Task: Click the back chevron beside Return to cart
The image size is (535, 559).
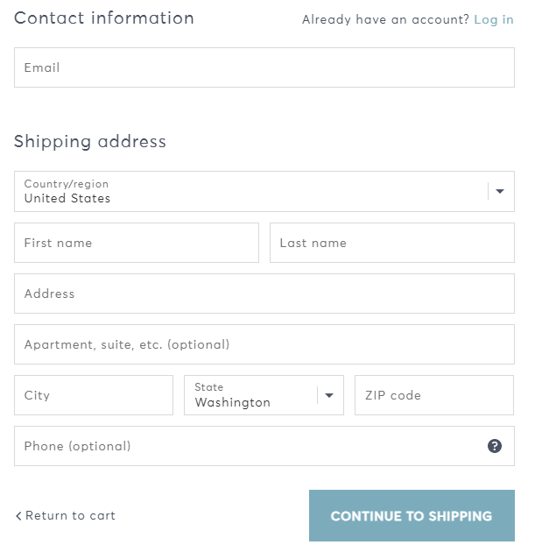Action: (18, 515)
